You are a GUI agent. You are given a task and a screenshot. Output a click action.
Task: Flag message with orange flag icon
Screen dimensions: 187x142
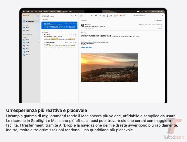pyautogui.click(x=121, y=16)
